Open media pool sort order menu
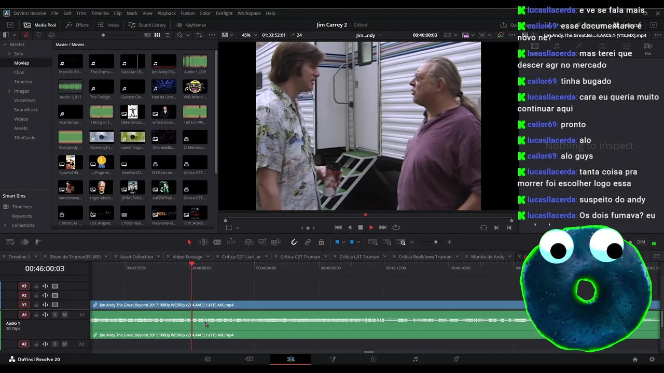Viewport: 664px width, 373px height. tap(200, 35)
